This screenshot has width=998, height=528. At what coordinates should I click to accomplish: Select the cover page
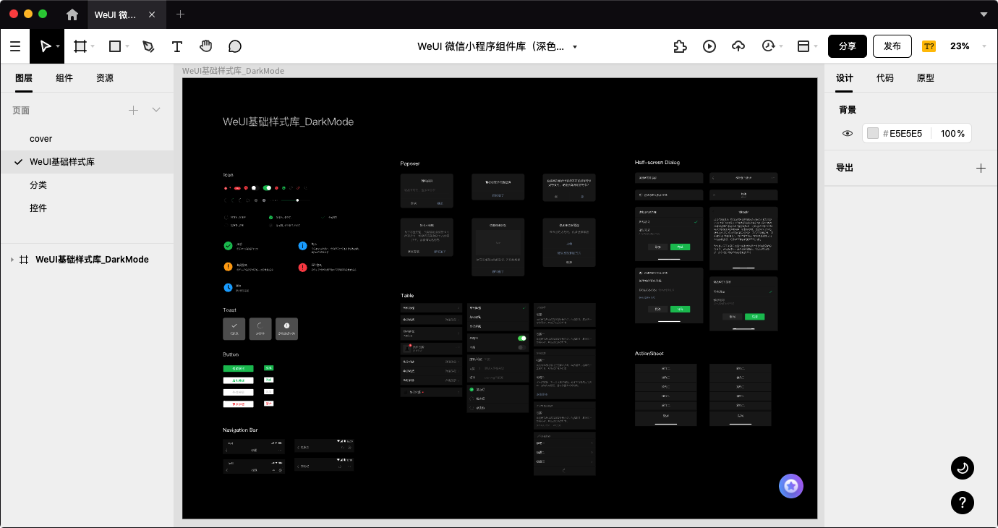(x=87, y=139)
